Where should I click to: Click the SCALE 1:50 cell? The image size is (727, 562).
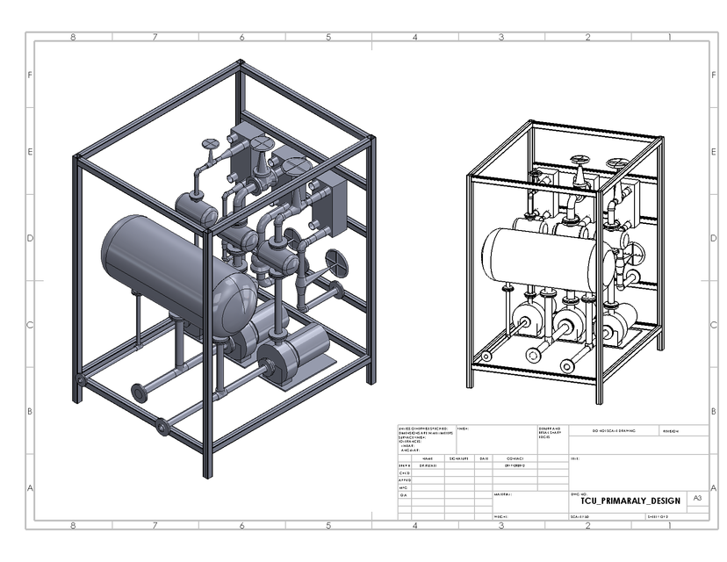click(582, 517)
